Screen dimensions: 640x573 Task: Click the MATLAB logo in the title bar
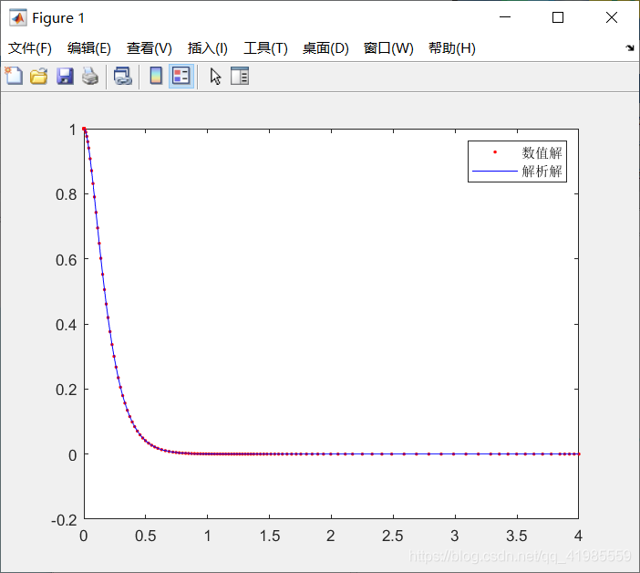[18, 17]
